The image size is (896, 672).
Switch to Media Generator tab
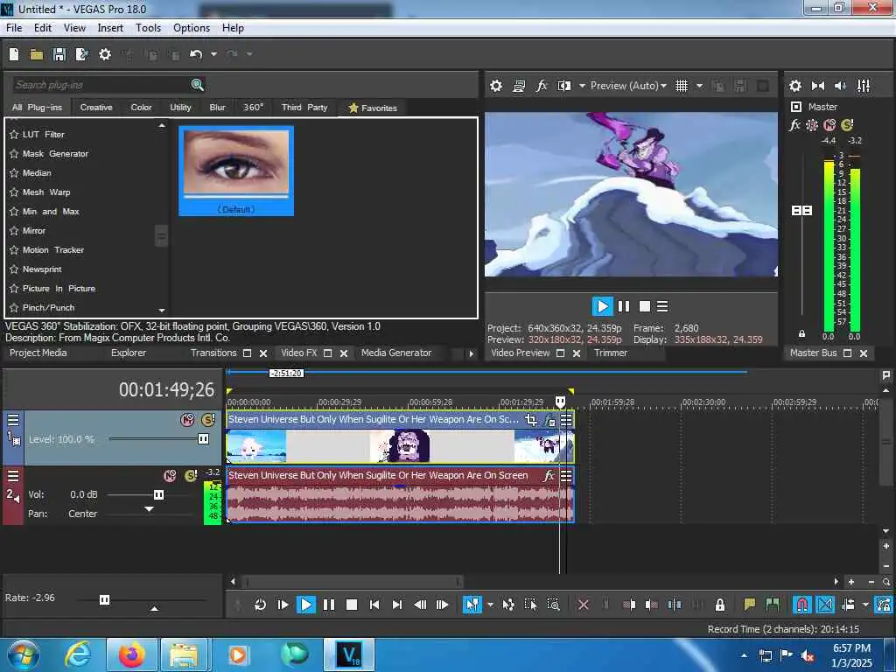[x=396, y=353]
